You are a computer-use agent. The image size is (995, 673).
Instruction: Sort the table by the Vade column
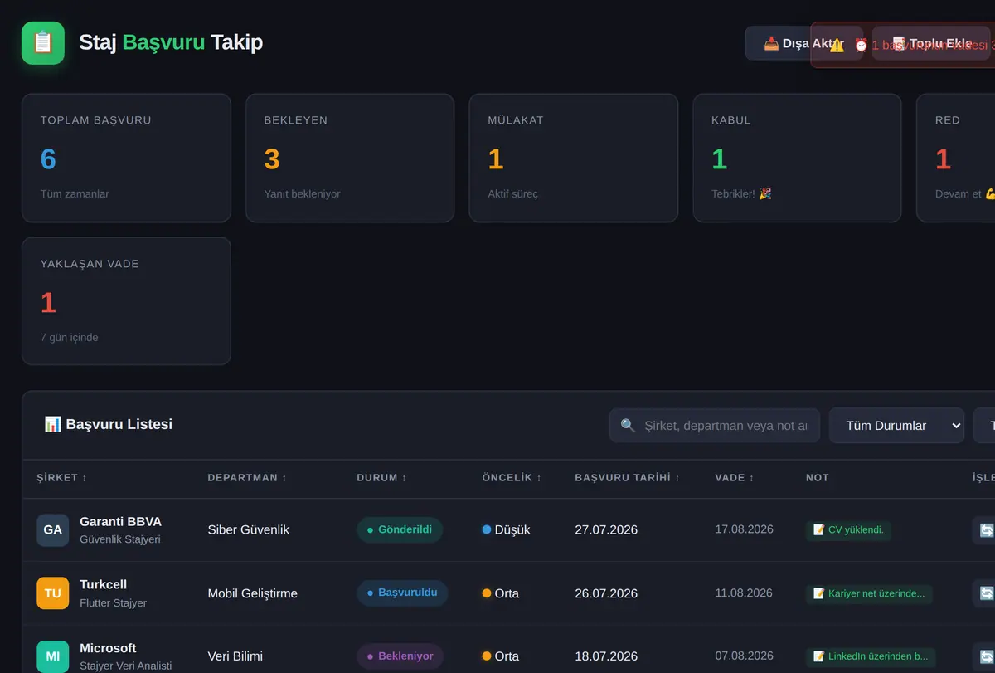[x=735, y=478]
